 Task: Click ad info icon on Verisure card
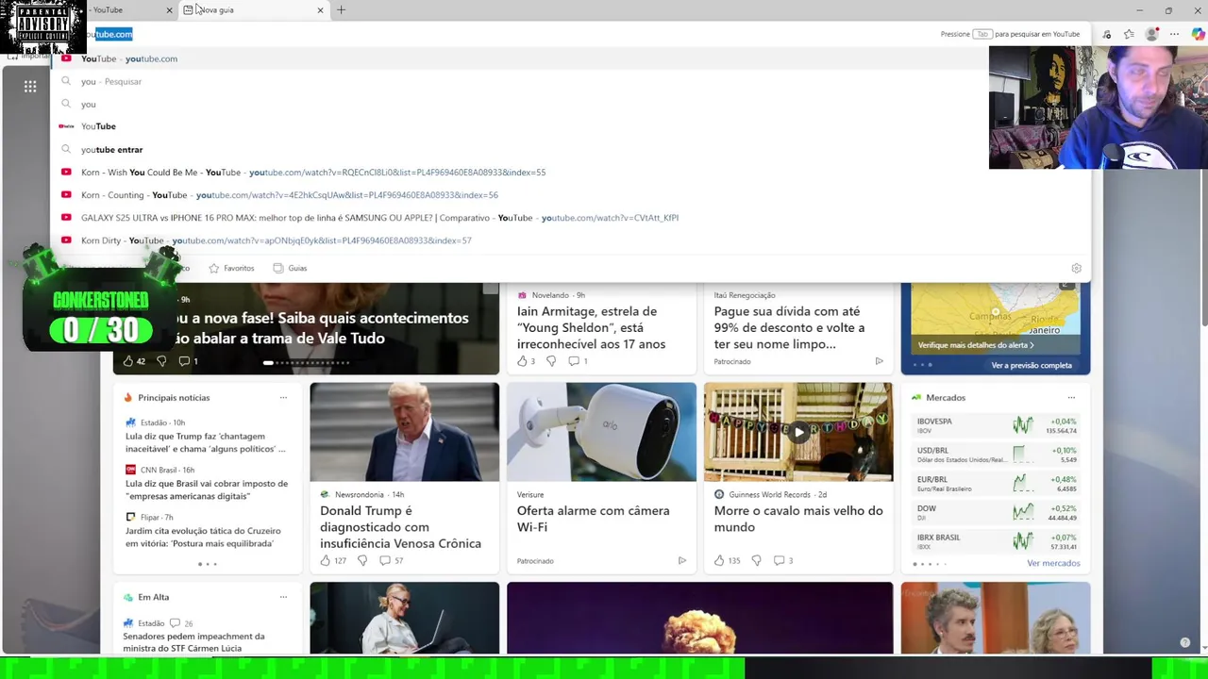pyautogui.click(x=681, y=561)
